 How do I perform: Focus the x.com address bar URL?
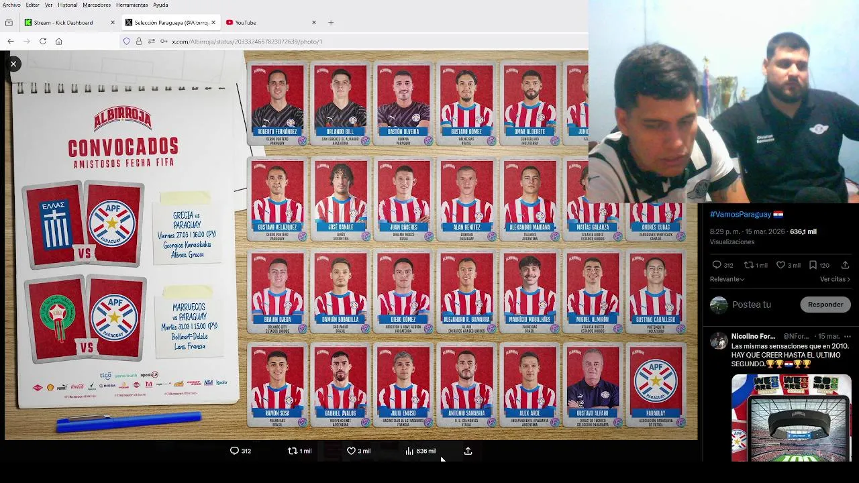point(247,42)
